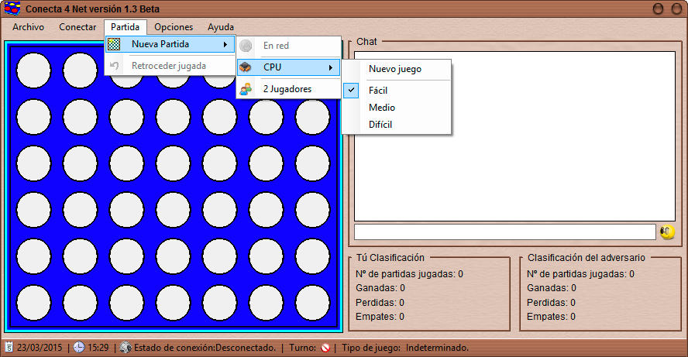
Task: Open the Conectar menu
Action: click(77, 27)
